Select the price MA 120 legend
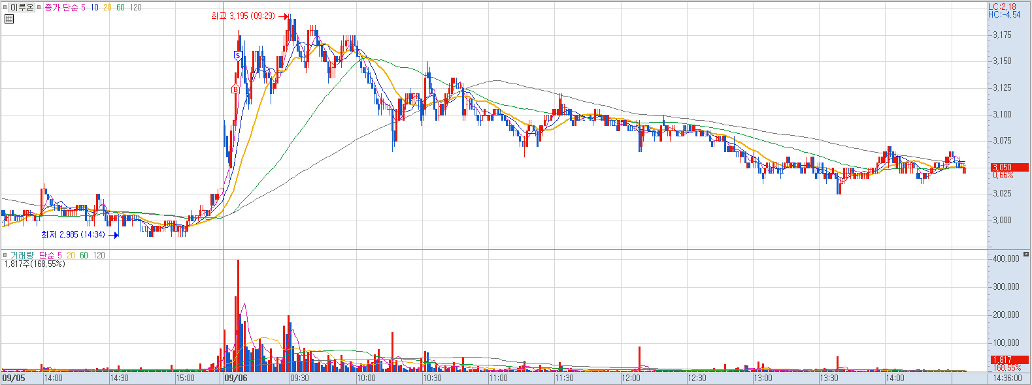 [x=135, y=7]
